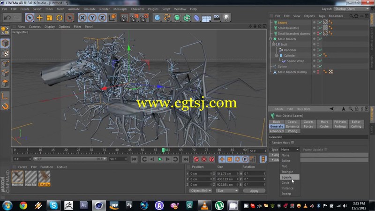The image size is (375, 211).
Task: Toggle Z axis lock
Action: click(x=102, y=18)
